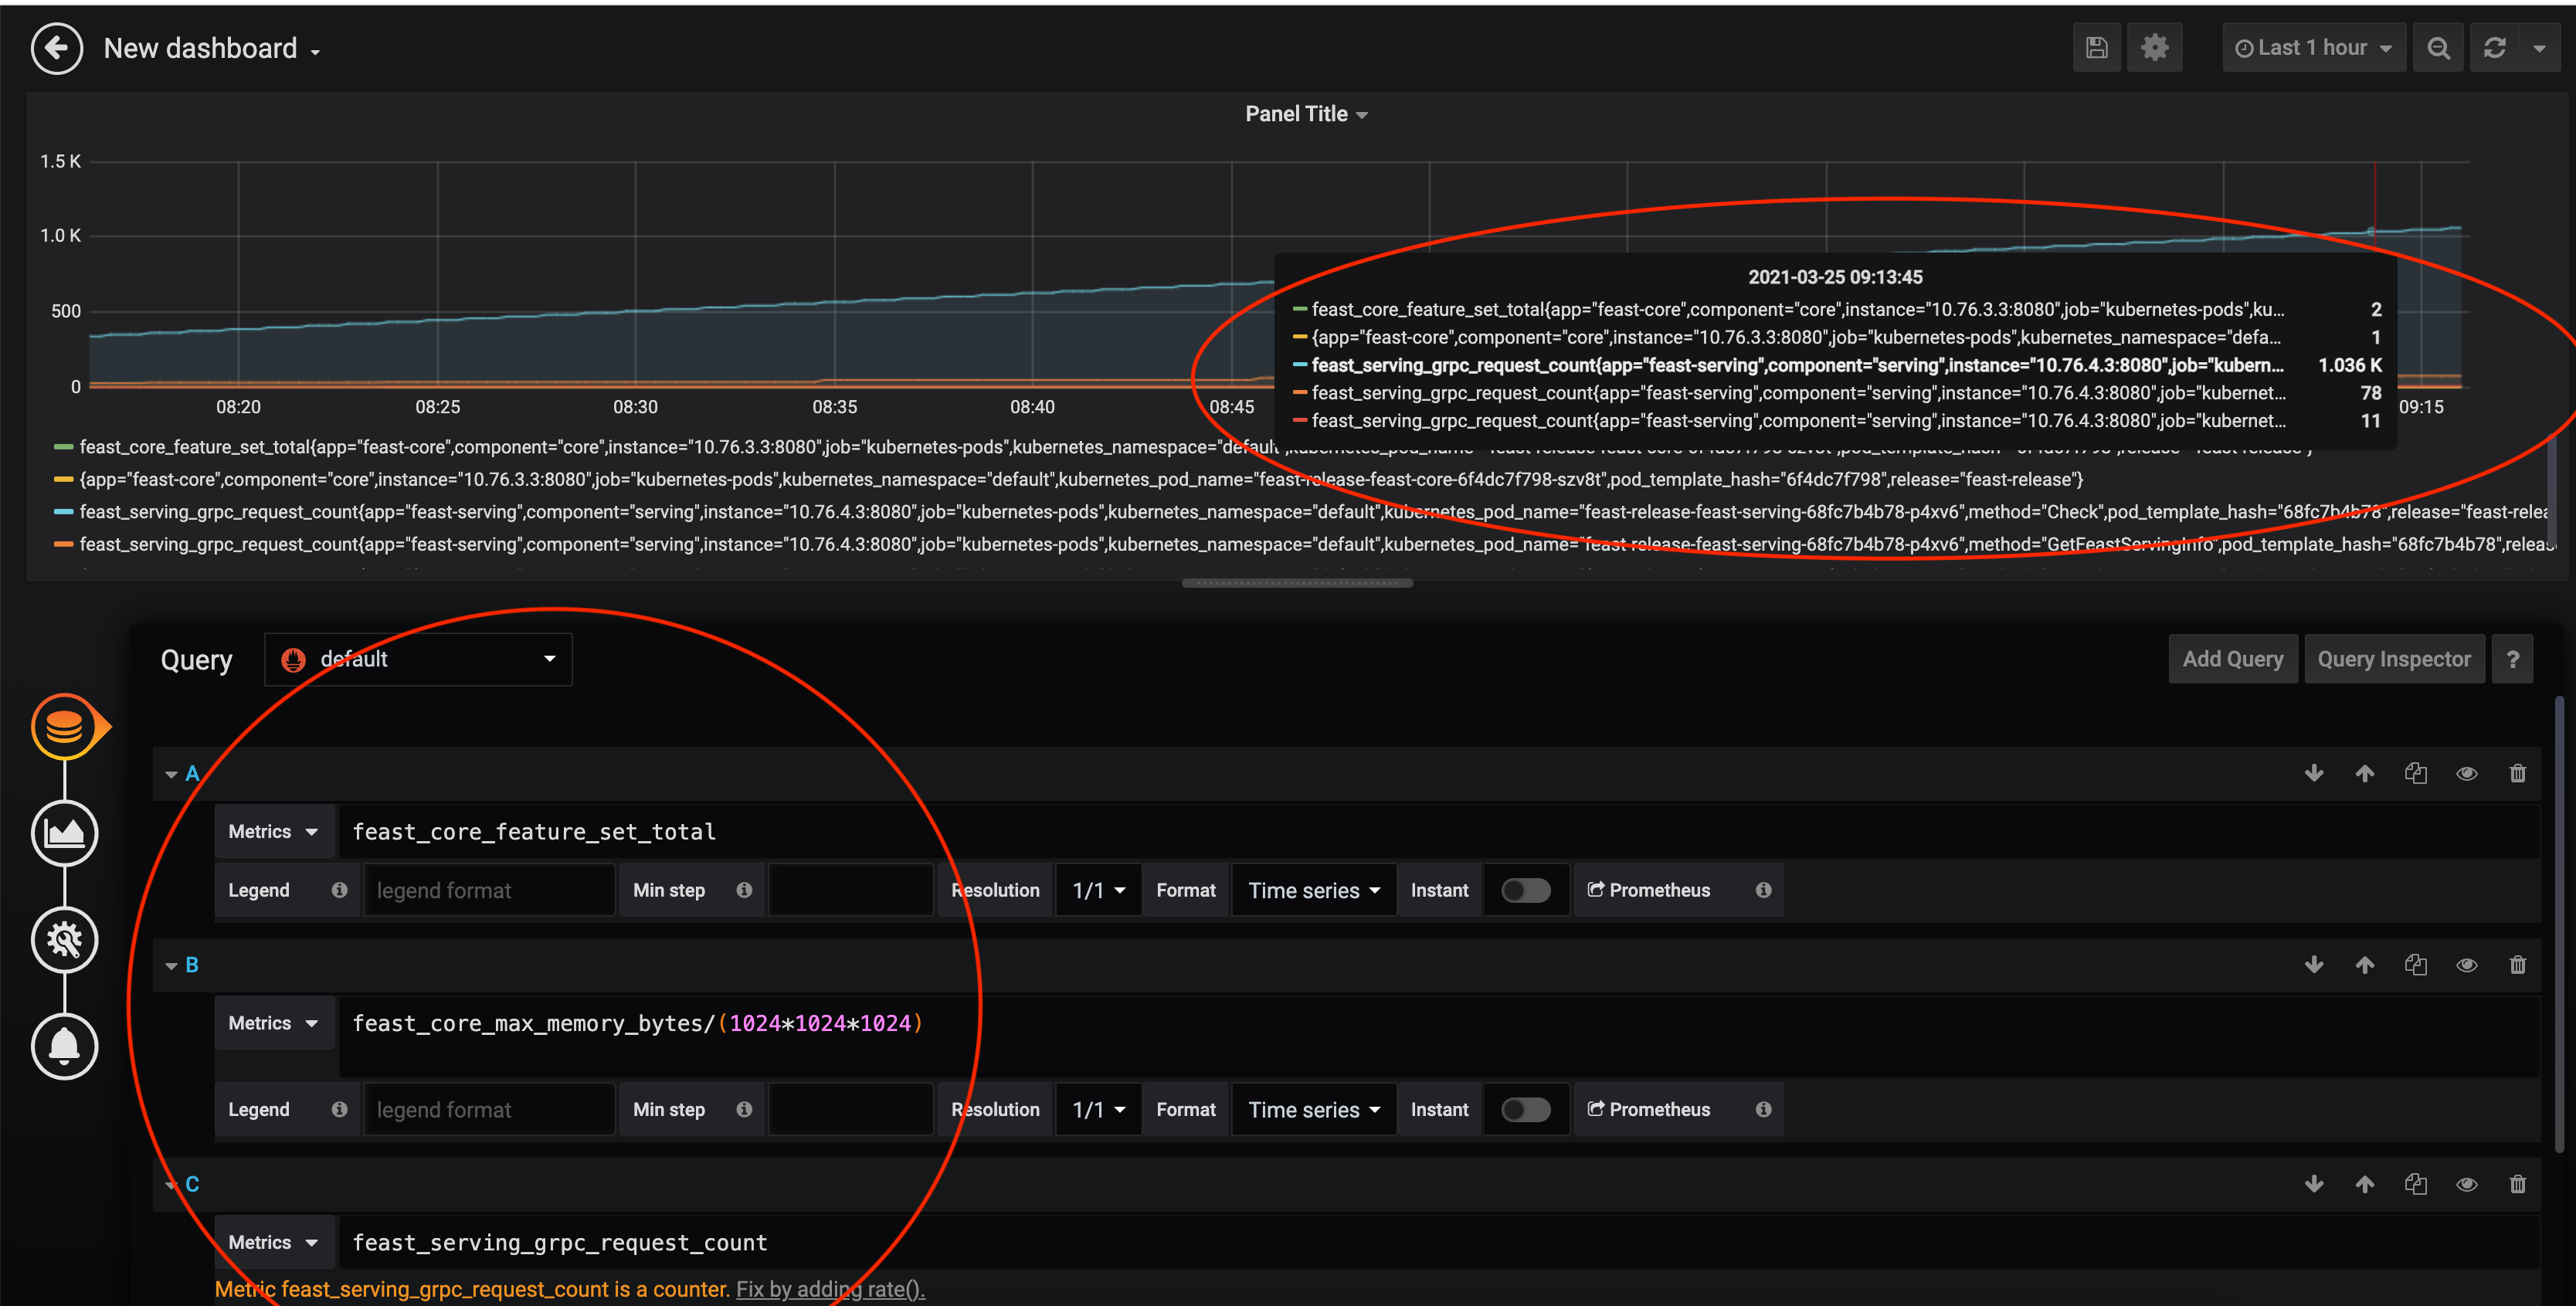Click the save dashboard icon
Screen dimensions: 2576x1306
(x=2097, y=48)
